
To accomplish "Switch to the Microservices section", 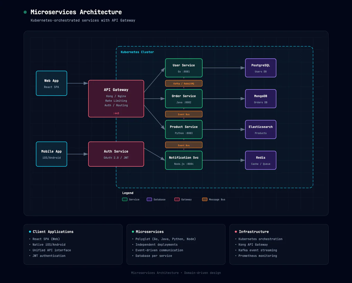I will [150, 232].
